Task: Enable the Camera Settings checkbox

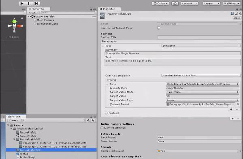Action: point(102,128)
